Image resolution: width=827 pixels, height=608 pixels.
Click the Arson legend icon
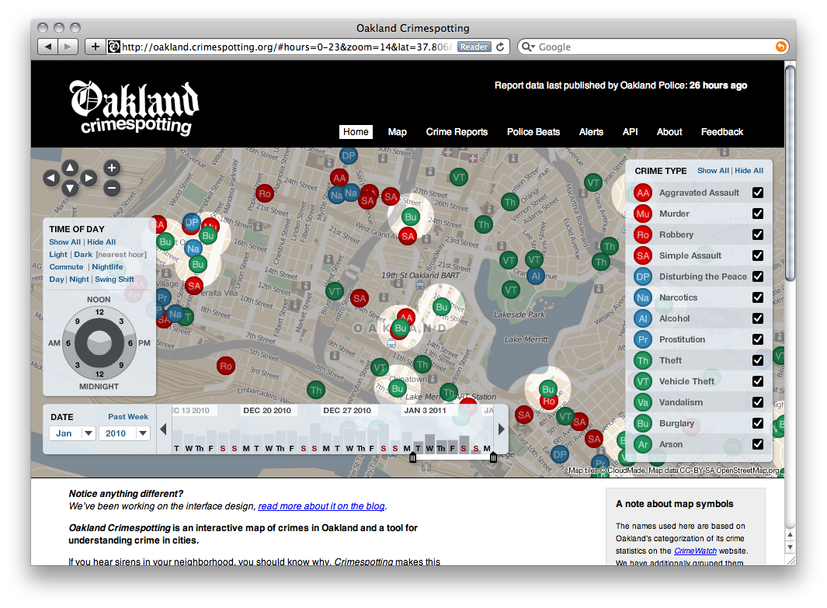(642, 444)
